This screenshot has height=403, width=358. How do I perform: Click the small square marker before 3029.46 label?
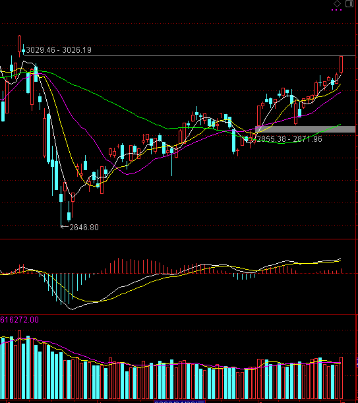tap(23, 51)
